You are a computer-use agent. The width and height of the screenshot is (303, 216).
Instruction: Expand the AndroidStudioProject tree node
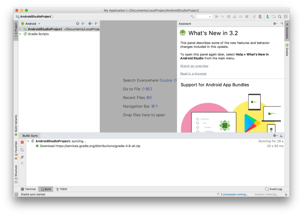click(x=20, y=29)
